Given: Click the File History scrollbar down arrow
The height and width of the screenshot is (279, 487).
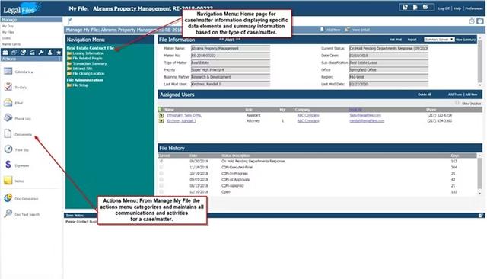Looking at the screenshot, I should 480,193.
